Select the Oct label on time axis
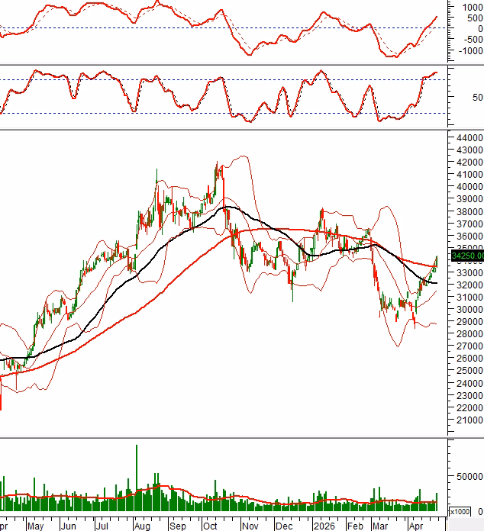484x531 pixels. (x=210, y=526)
